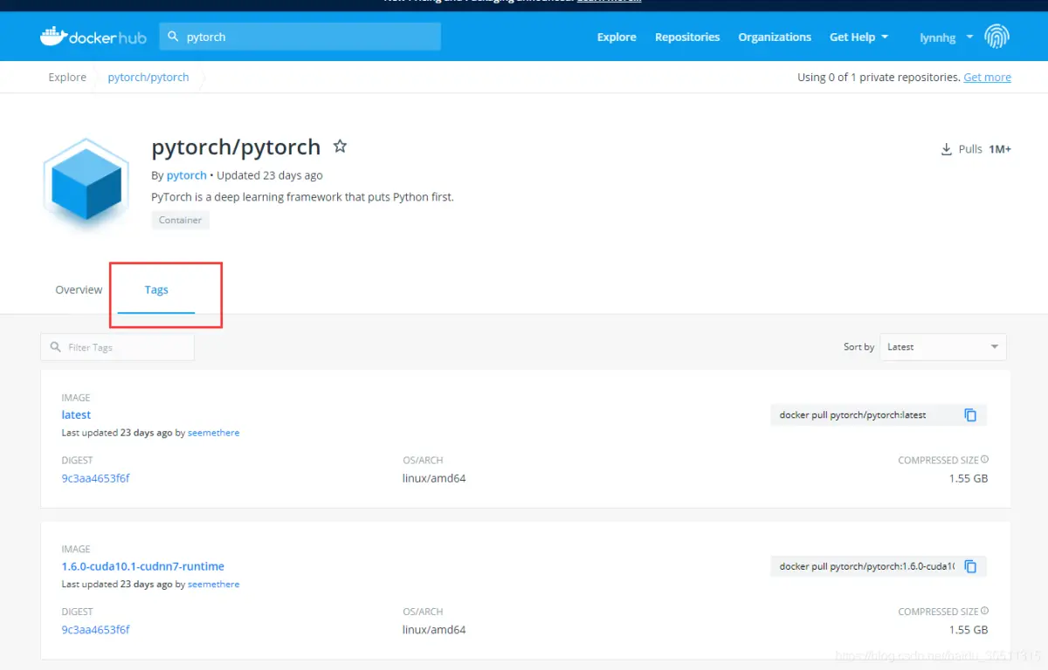Open digest 9c3aa4653f6f under 1.6.0-cuda10.1
Viewport: 1048px width, 670px height.
point(95,630)
